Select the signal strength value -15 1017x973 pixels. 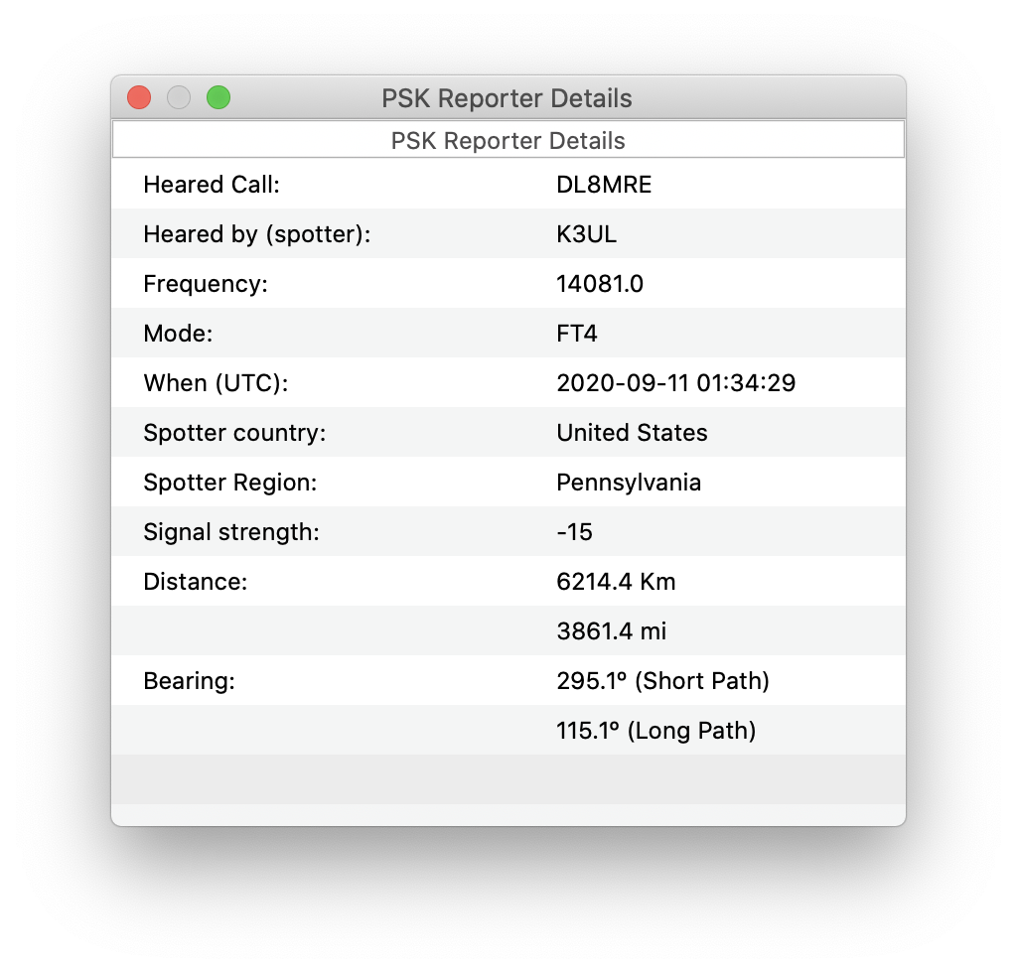[x=575, y=532]
